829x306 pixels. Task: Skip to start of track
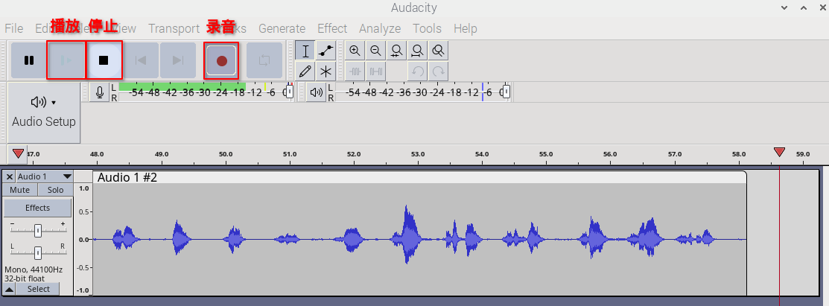pos(141,60)
